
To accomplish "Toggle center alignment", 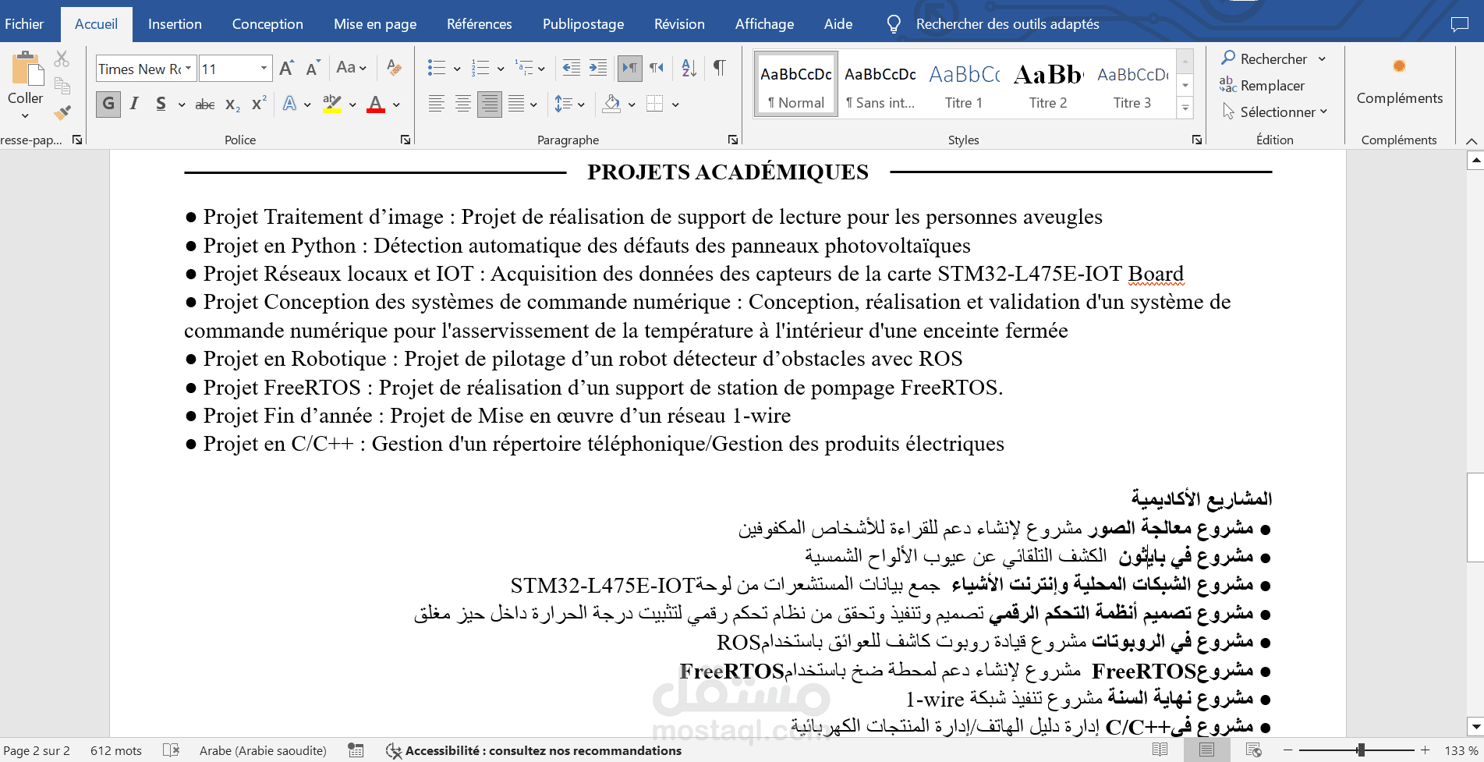I will [x=463, y=104].
